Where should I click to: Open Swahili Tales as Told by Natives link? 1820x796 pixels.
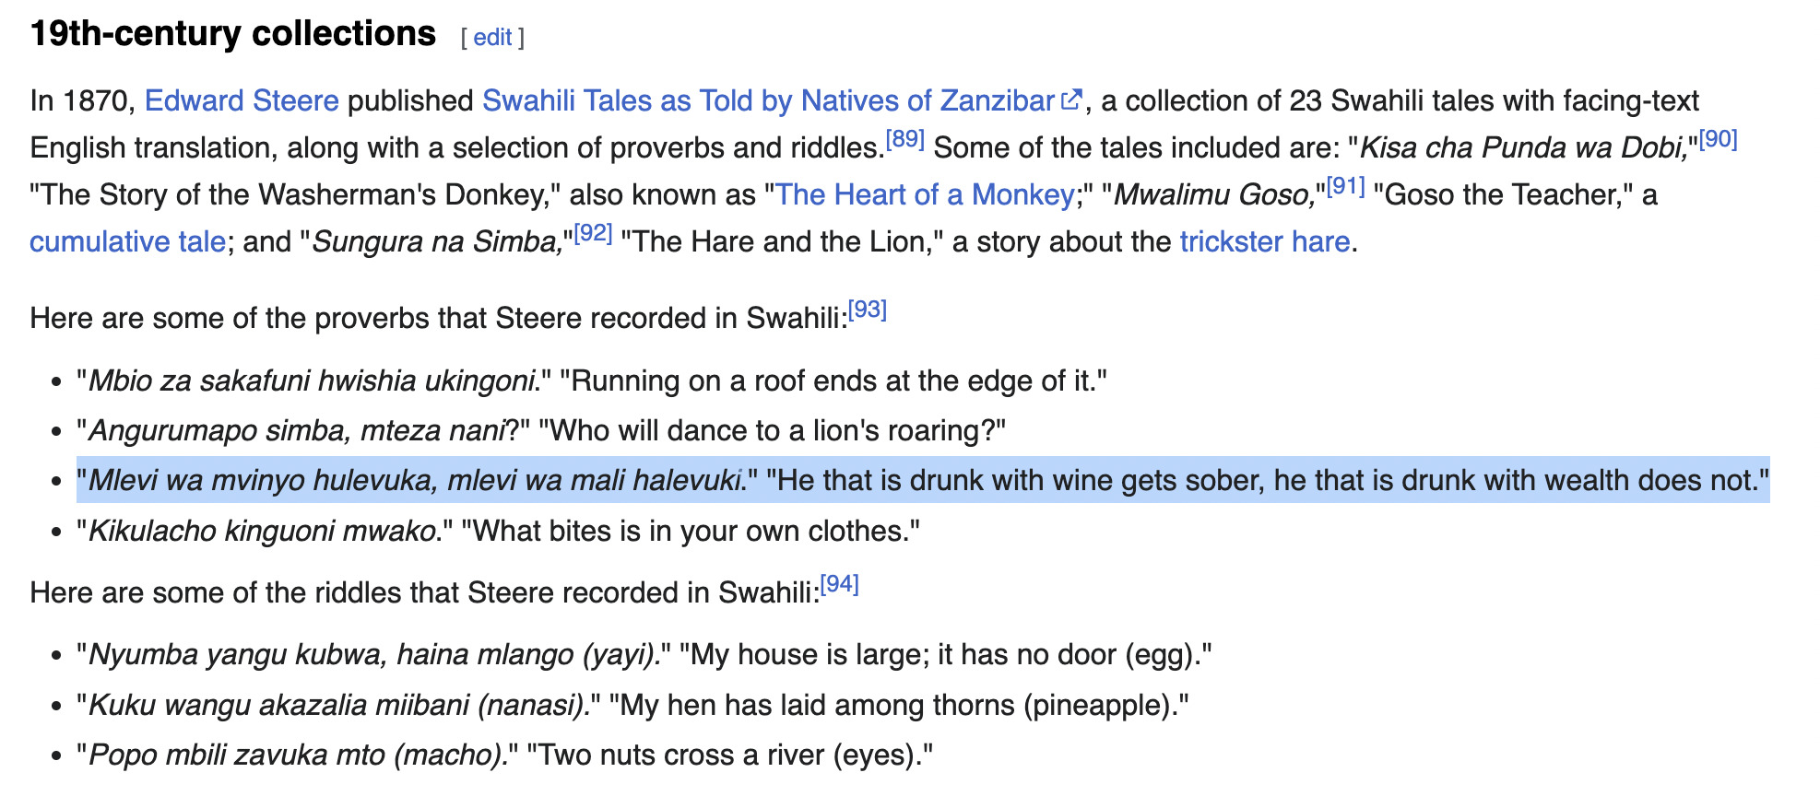click(x=768, y=100)
